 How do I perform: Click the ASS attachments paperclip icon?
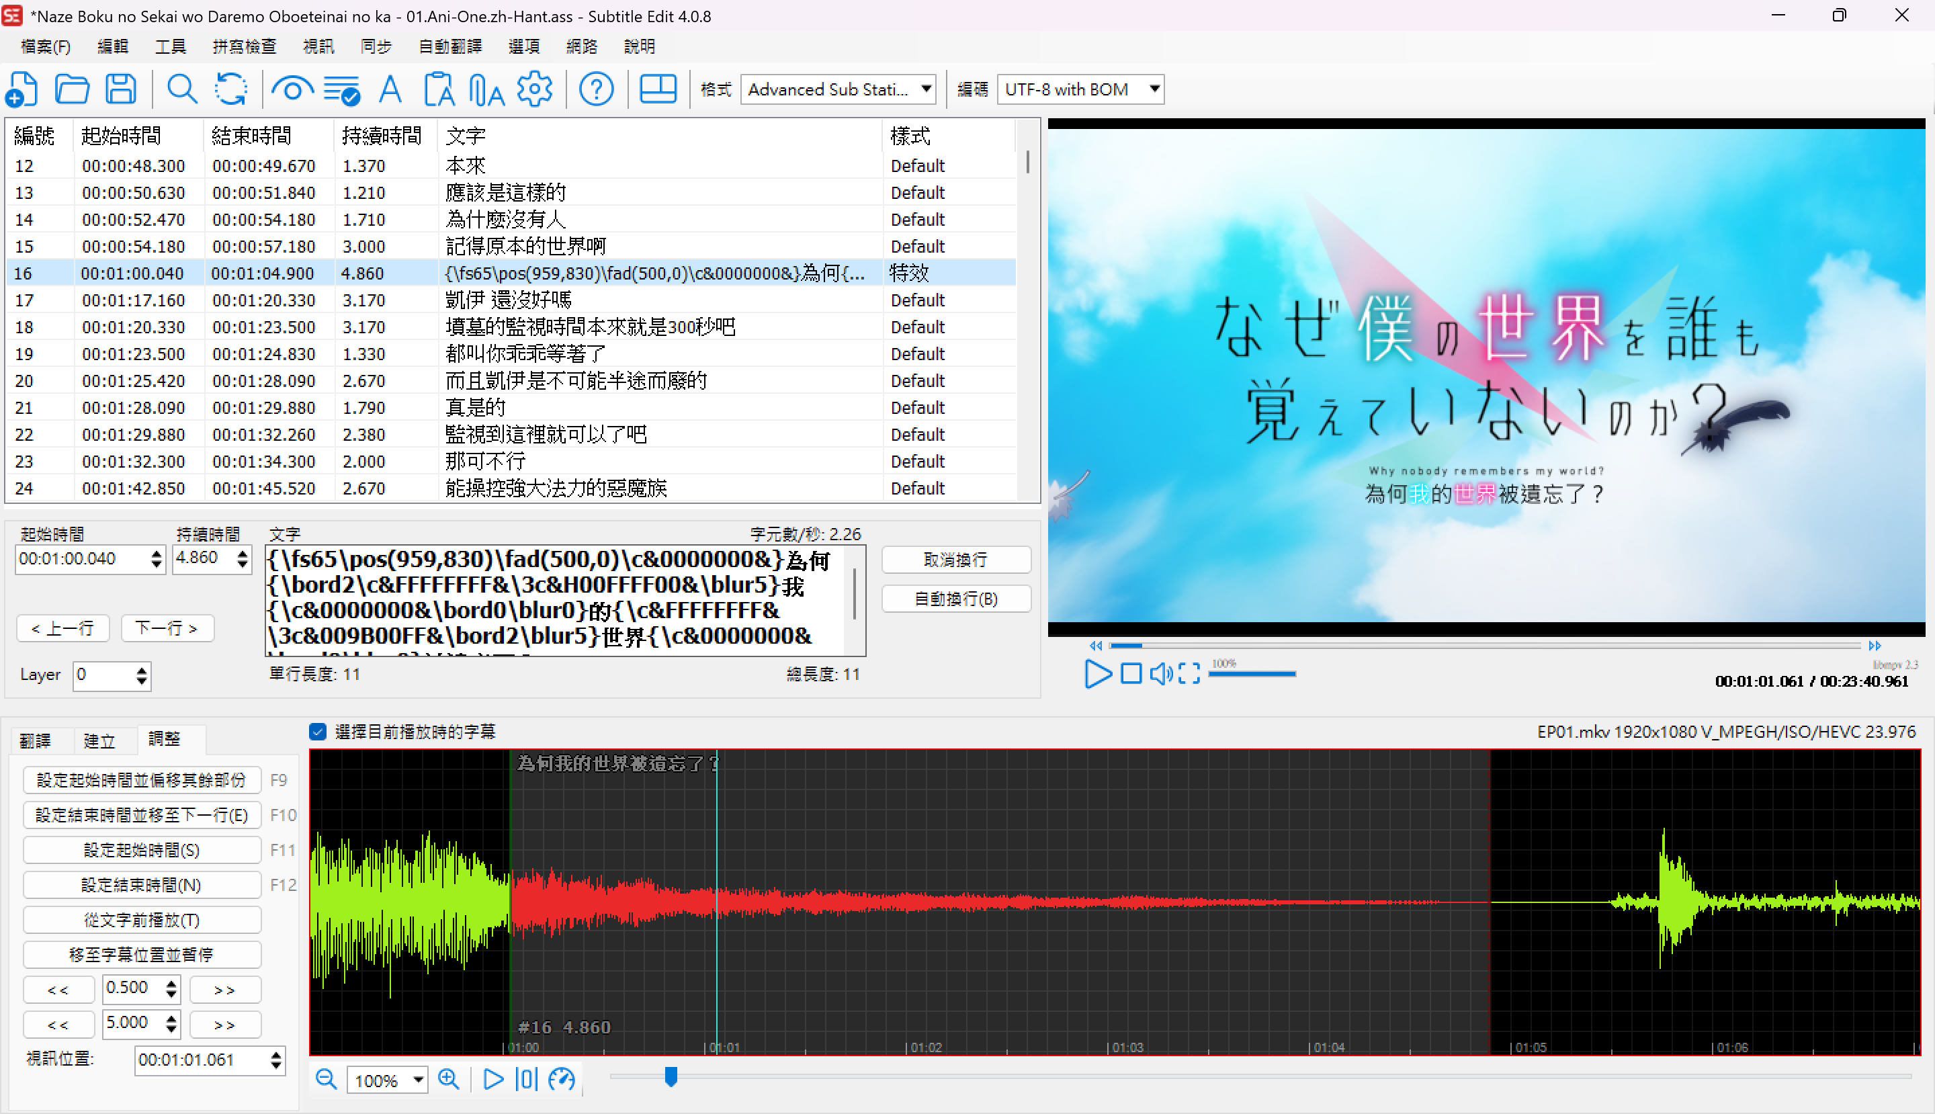(x=486, y=89)
